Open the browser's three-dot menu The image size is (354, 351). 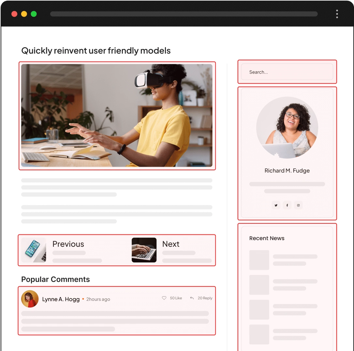click(x=337, y=14)
